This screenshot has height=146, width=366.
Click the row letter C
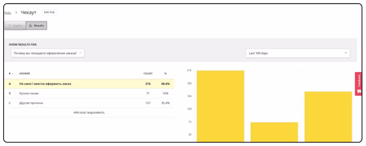point(10,103)
